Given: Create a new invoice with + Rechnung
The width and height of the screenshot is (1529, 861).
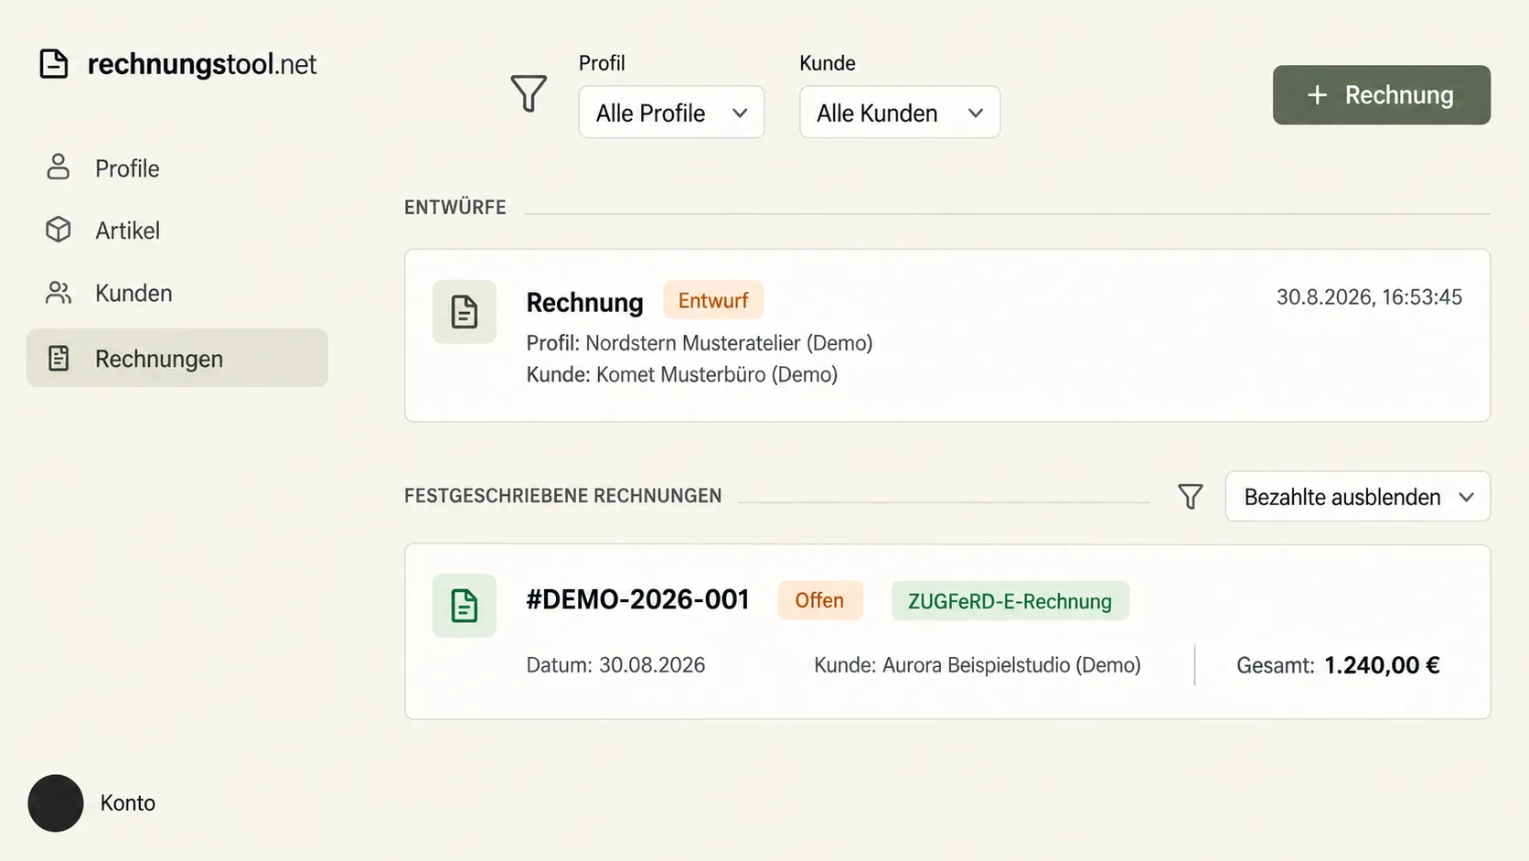Looking at the screenshot, I should (x=1382, y=95).
